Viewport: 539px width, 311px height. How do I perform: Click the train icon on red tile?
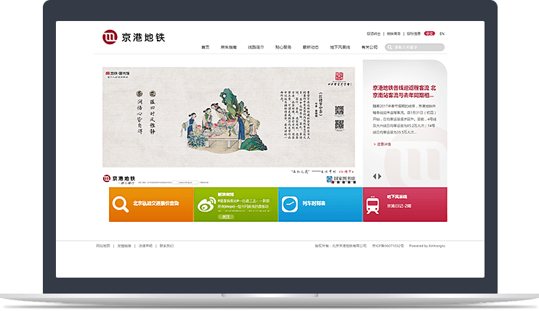coord(373,206)
